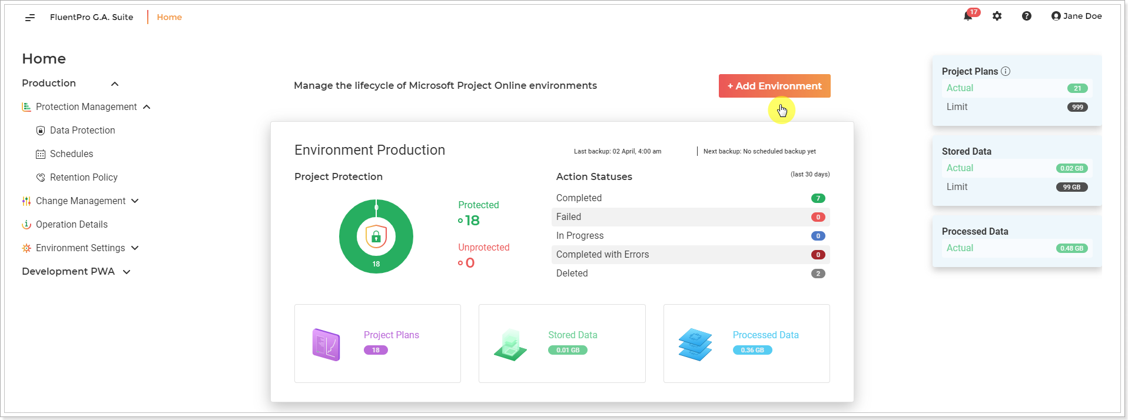Click the Development PWA section label
The width and height of the screenshot is (1128, 420).
[68, 272]
